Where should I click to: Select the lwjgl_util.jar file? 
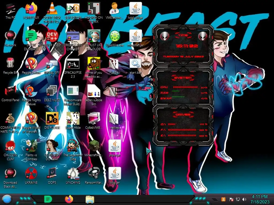pyautogui.click(x=136, y=11)
